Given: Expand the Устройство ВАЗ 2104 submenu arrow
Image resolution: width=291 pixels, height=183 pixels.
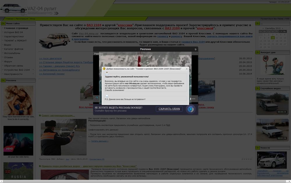Looking at the screenshot, I should click(x=33, y=70).
